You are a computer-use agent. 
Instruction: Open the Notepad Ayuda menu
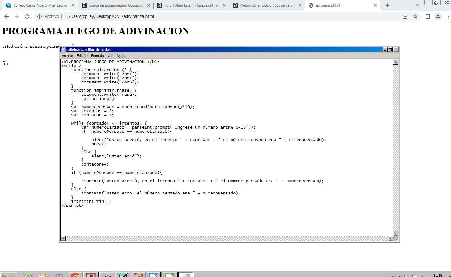[121, 56]
